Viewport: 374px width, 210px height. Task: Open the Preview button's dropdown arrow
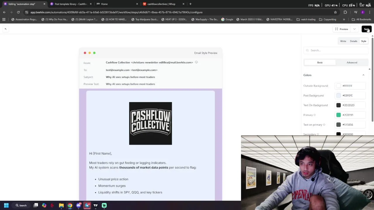coord(354,29)
